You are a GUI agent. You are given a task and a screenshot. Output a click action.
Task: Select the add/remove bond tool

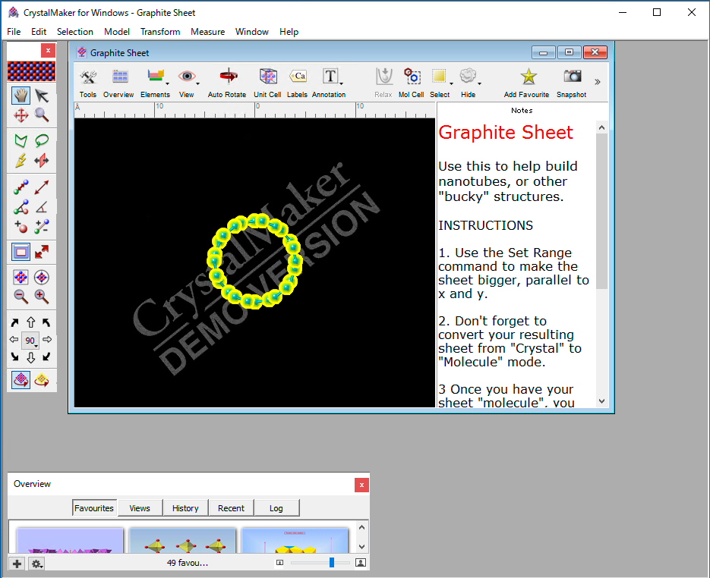pos(42,227)
